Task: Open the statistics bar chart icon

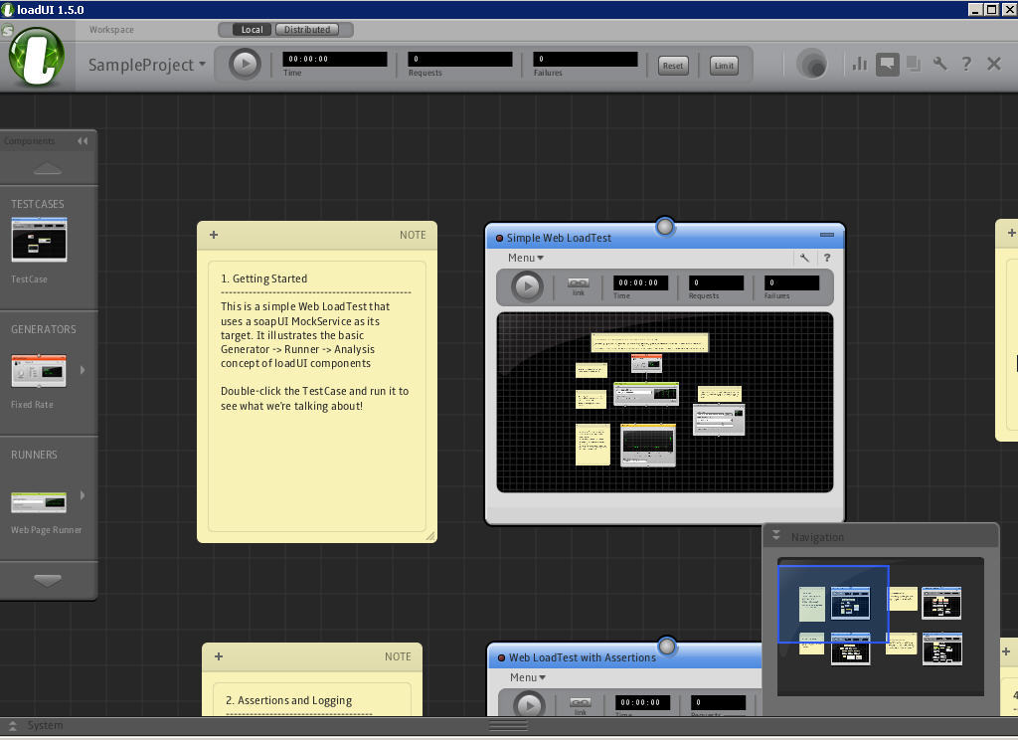Action: pyautogui.click(x=860, y=64)
